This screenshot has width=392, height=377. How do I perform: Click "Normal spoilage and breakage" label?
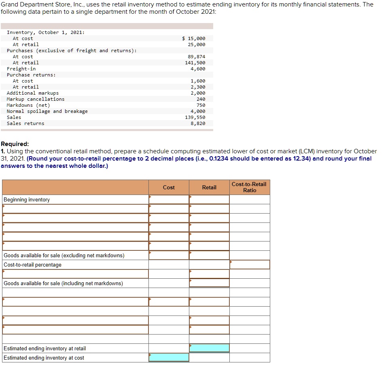pos(47,111)
